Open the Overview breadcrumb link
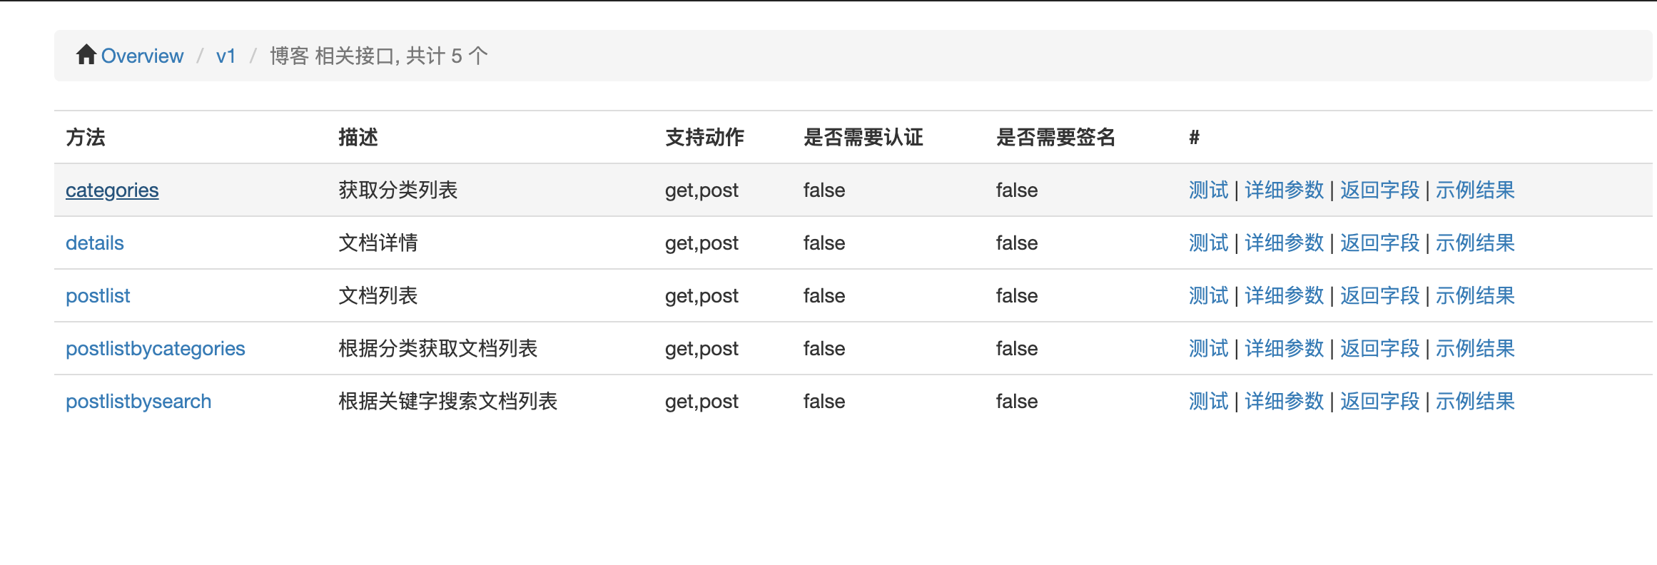The image size is (1657, 565). pyautogui.click(x=142, y=56)
